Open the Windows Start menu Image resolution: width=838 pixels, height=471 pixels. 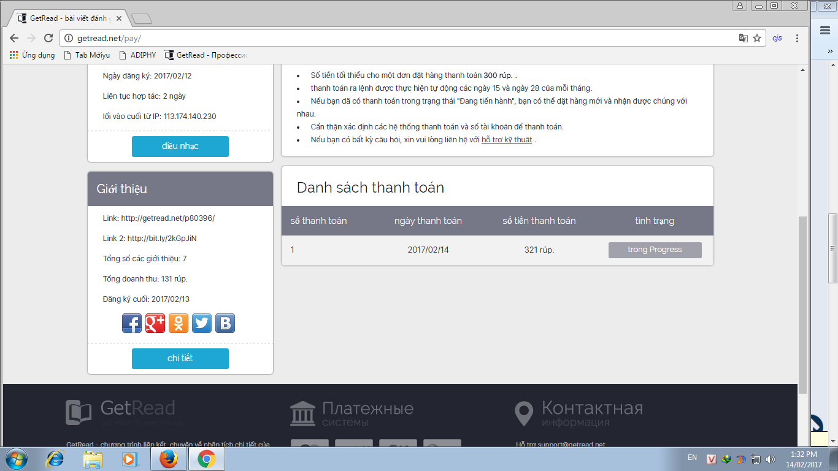click(x=17, y=458)
